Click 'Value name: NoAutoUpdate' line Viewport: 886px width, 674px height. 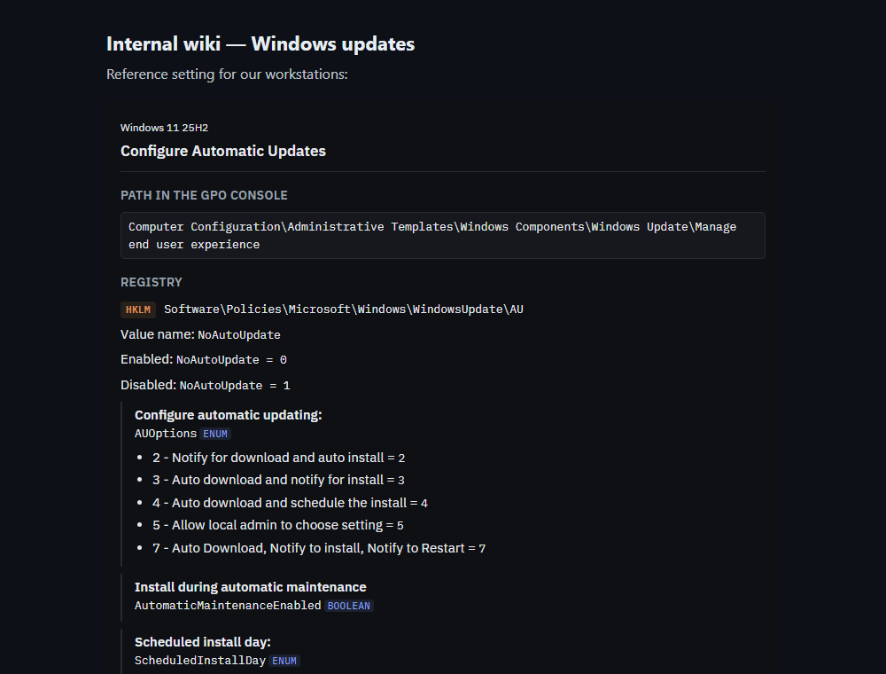pyautogui.click(x=200, y=334)
